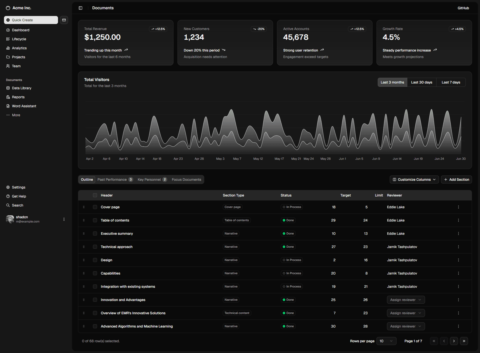Click the mail icon next to Quick Create

pos(64,20)
